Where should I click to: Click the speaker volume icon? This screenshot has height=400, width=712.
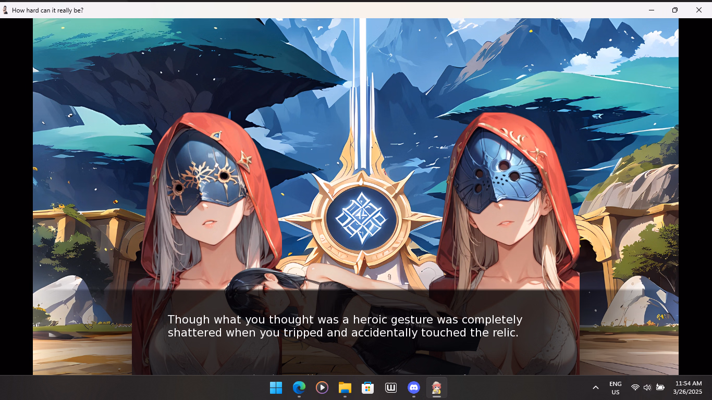647,387
